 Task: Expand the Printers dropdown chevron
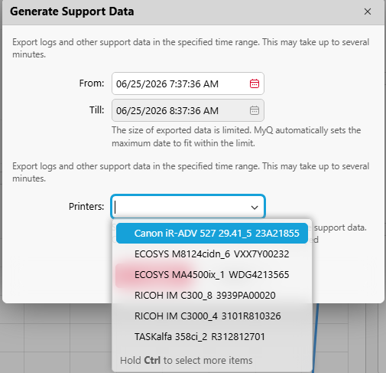pyautogui.click(x=255, y=208)
